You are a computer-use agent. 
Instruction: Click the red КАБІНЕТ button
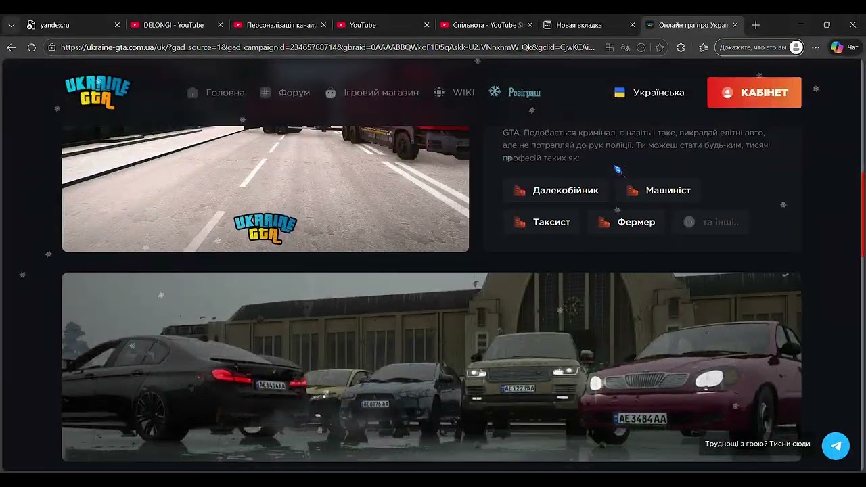[754, 93]
